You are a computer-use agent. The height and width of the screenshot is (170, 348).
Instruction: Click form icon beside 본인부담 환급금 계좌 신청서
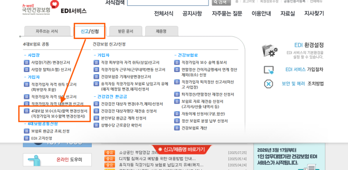pos(96,118)
